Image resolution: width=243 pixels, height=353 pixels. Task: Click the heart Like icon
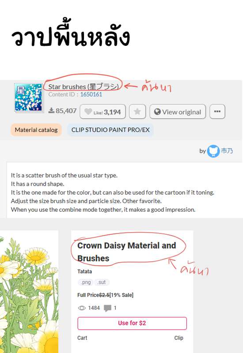[x=88, y=112]
